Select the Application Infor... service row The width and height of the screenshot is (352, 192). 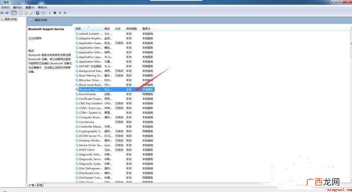(114, 52)
